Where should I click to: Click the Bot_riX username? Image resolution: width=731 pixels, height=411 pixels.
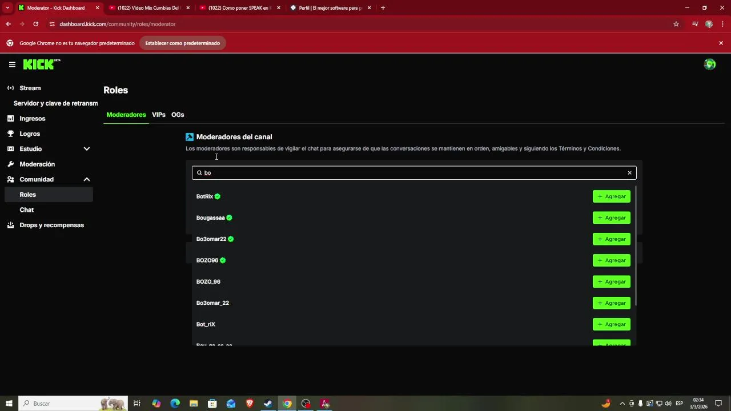click(x=206, y=324)
